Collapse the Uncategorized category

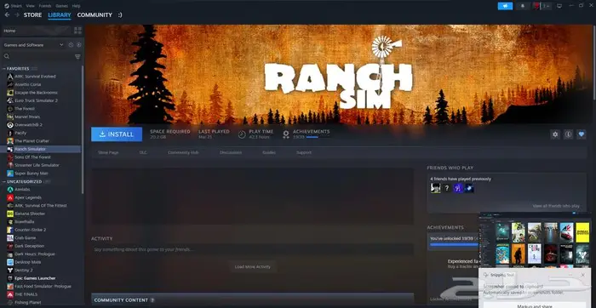point(4,182)
